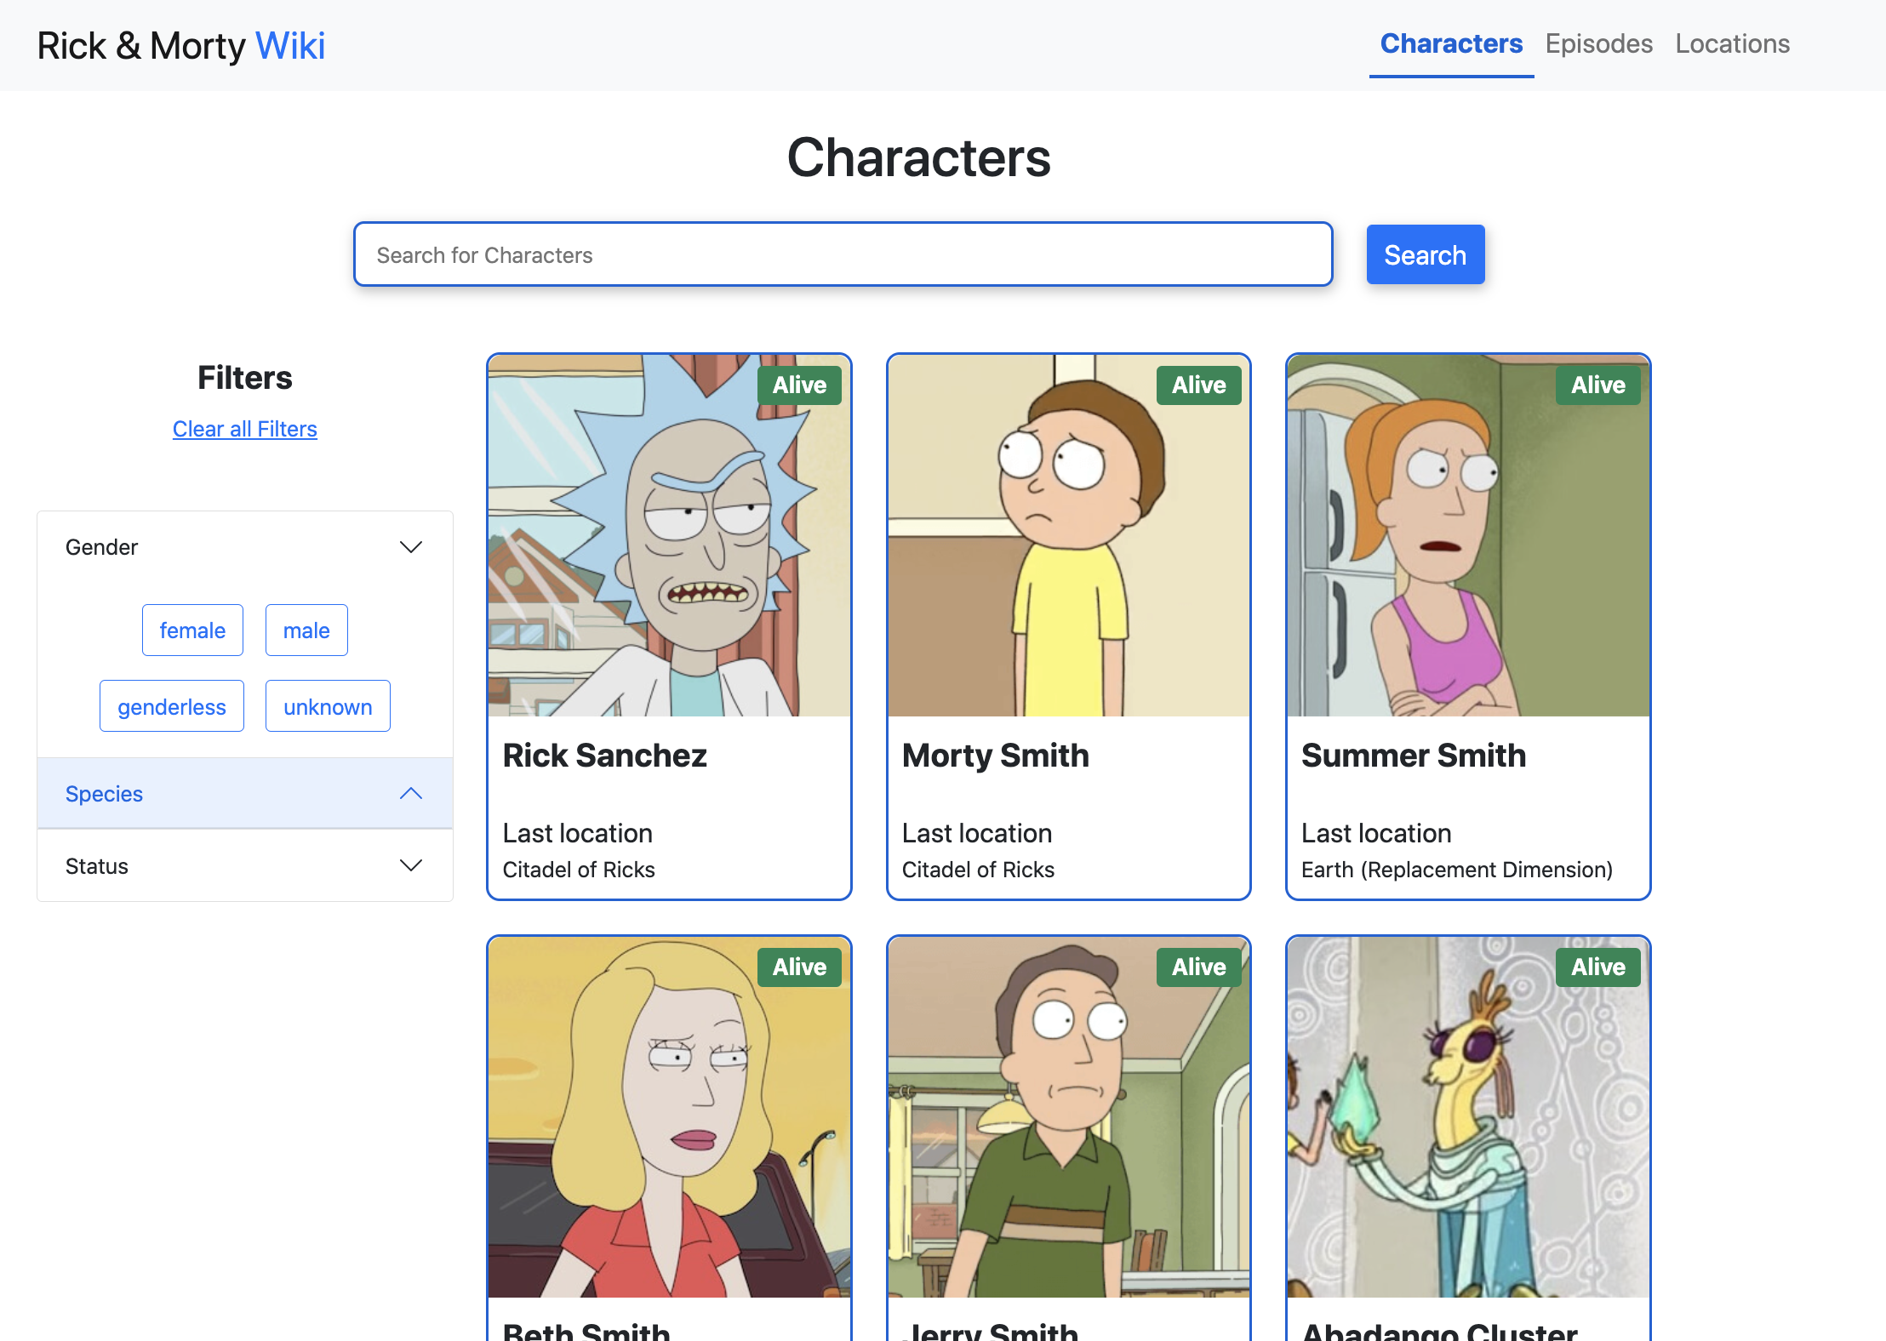This screenshot has width=1886, height=1341.
Task: Switch to the Episodes tab
Action: point(1598,44)
